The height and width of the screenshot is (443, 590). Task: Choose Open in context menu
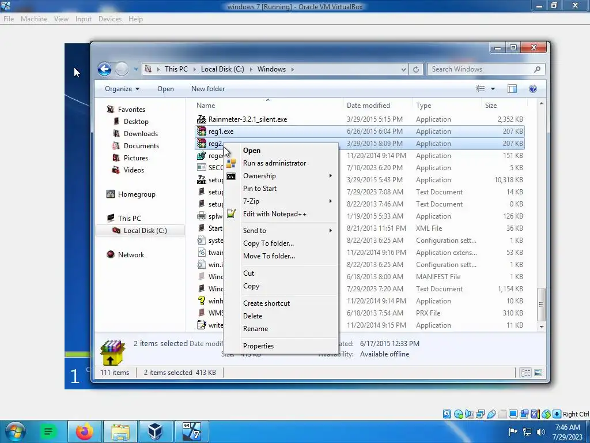[251, 151]
